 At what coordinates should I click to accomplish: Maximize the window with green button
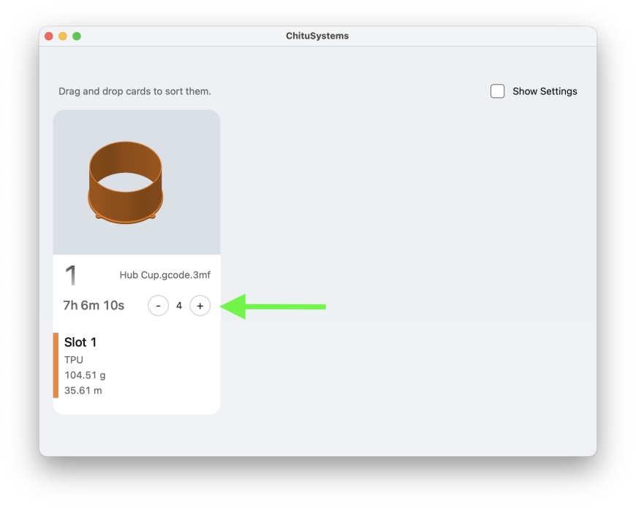(x=77, y=36)
